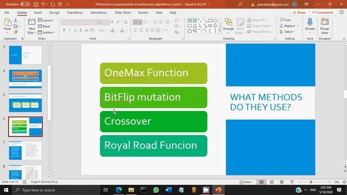The image size is (347, 195).
Task: Toggle Italic formatting
Action: click(69, 30)
